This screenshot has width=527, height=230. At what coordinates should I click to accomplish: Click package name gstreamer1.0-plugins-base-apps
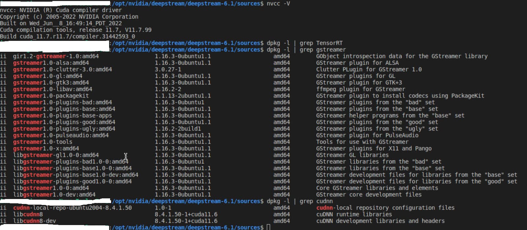[63, 116]
